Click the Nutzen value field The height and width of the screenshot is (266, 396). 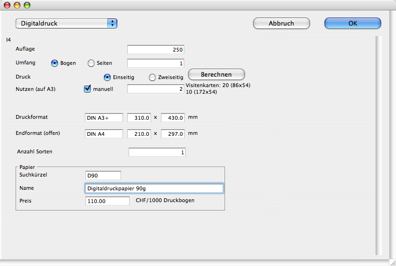pos(155,89)
